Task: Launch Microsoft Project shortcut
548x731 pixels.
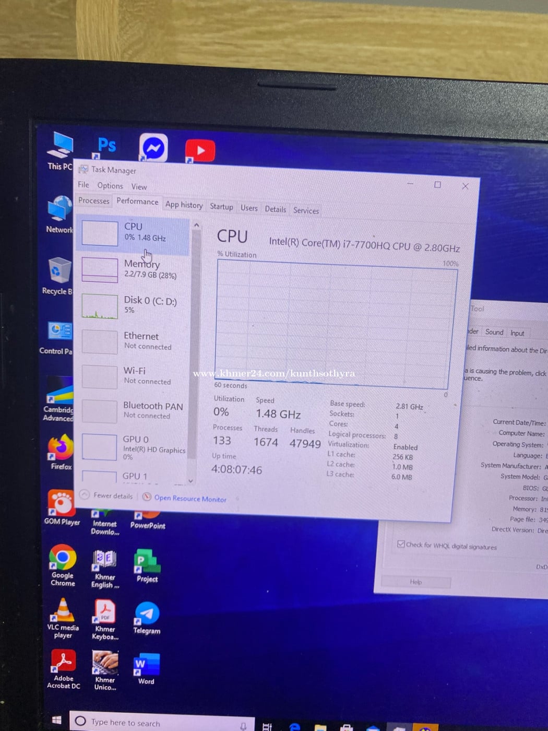Action: [147, 566]
